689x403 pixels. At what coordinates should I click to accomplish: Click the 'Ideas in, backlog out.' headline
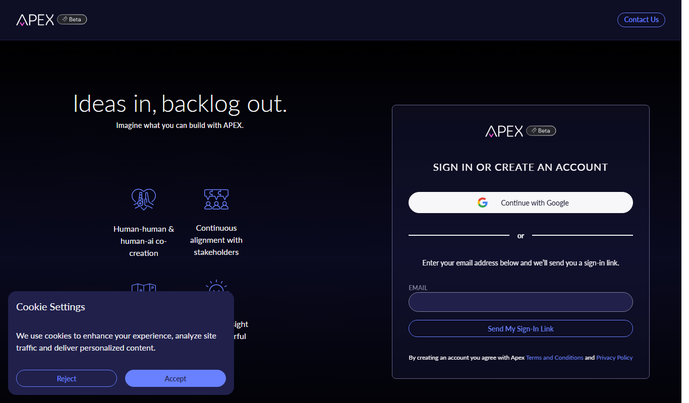point(180,104)
